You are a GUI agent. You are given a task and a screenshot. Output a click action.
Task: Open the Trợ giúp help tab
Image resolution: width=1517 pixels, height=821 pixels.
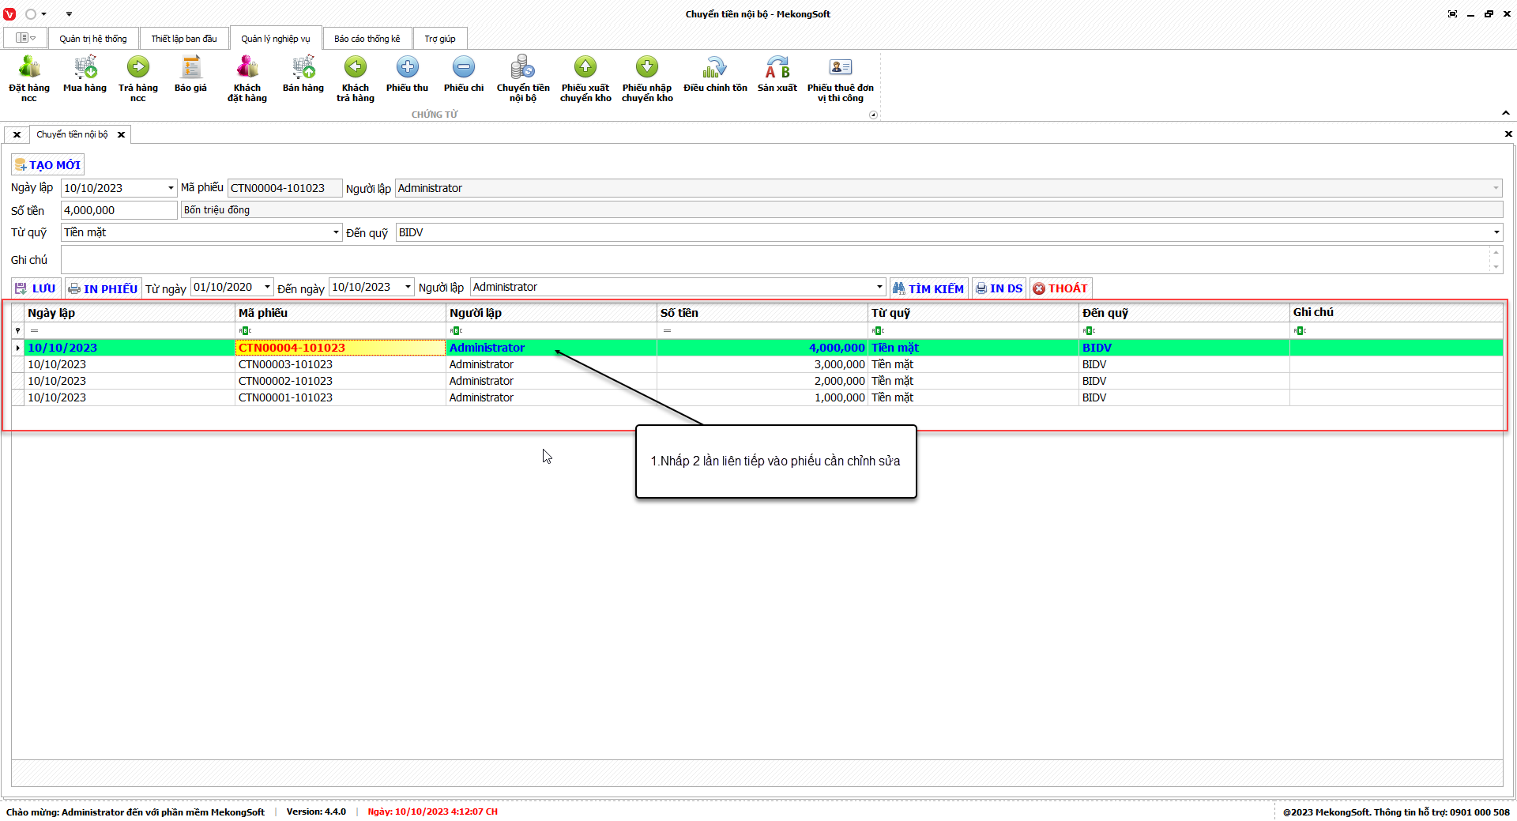tap(440, 39)
